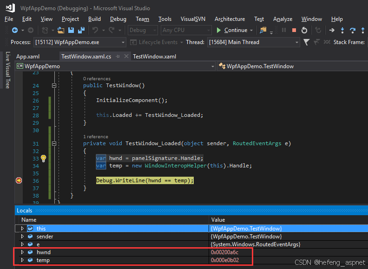Click the thread filter funnel icon

click(x=306, y=42)
